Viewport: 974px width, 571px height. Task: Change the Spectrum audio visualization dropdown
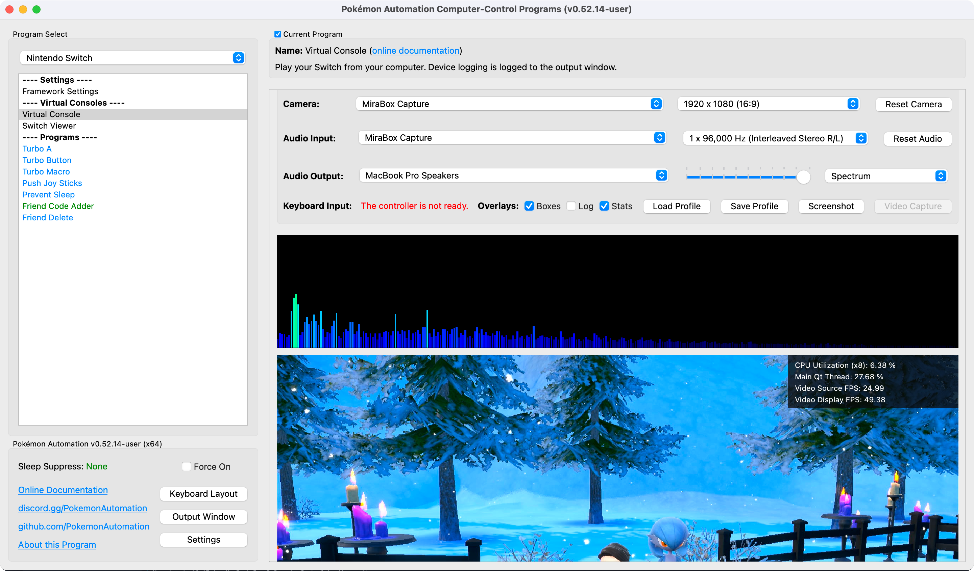coord(885,176)
